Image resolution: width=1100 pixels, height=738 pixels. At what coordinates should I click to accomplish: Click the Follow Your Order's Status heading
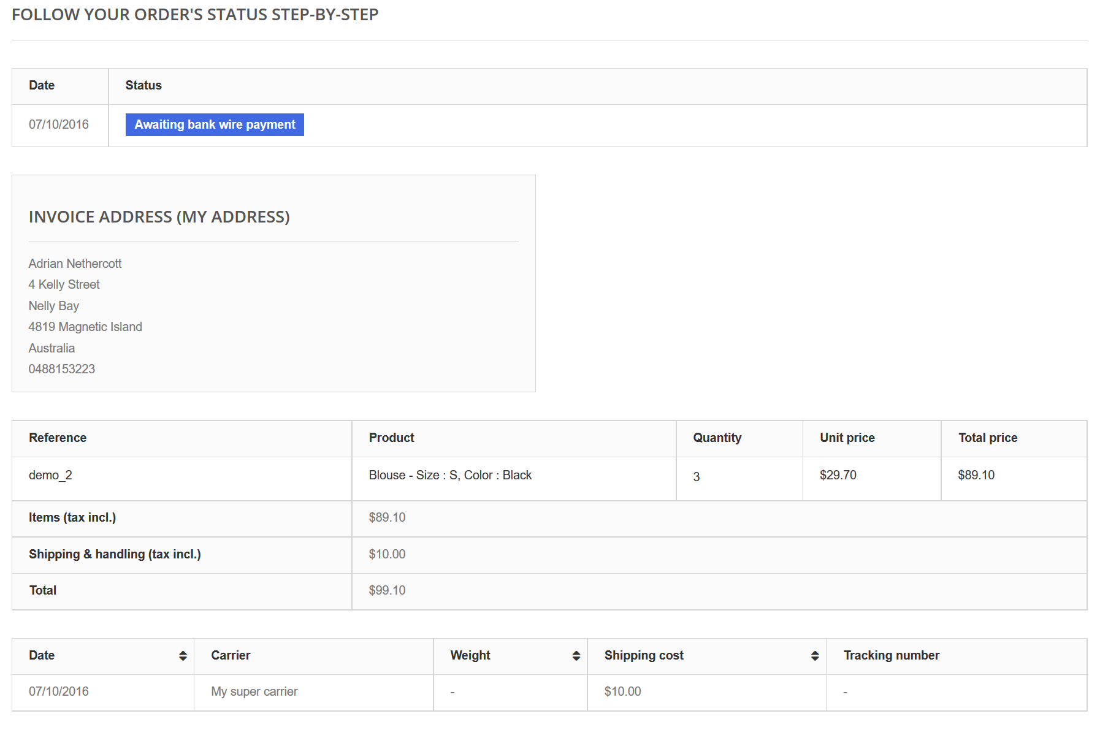pos(195,15)
